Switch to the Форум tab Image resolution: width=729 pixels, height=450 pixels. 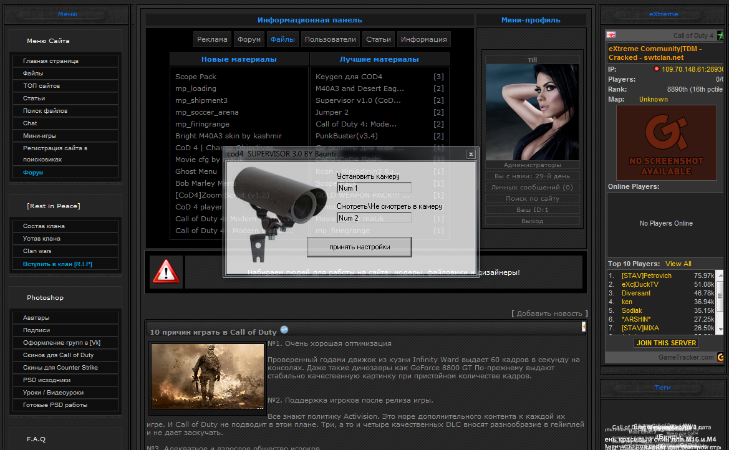point(249,39)
